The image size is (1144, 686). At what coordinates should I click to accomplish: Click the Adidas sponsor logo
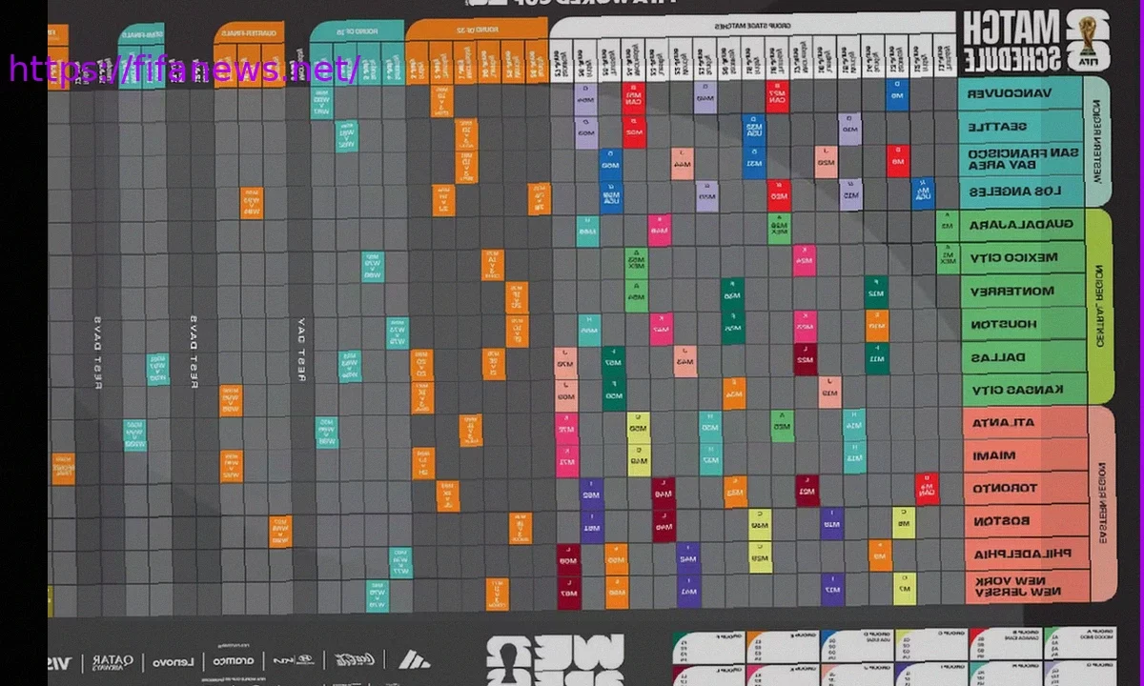click(x=413, y=659)
